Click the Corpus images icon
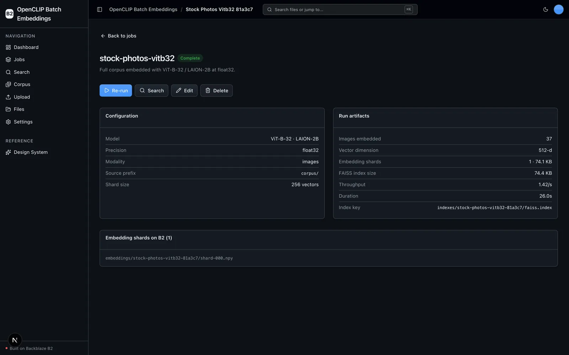Viewport: 569px width, 355px height. click(x=8, y=84)
